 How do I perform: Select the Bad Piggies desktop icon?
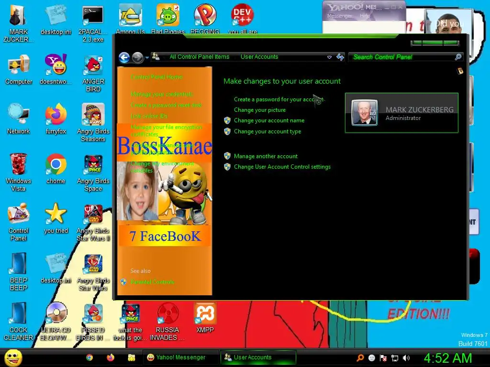pos(168,19)
